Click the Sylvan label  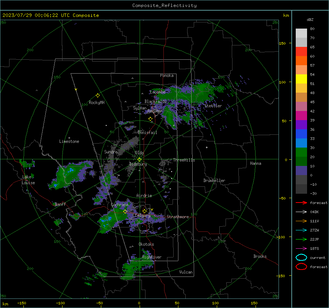click(140, 108)
